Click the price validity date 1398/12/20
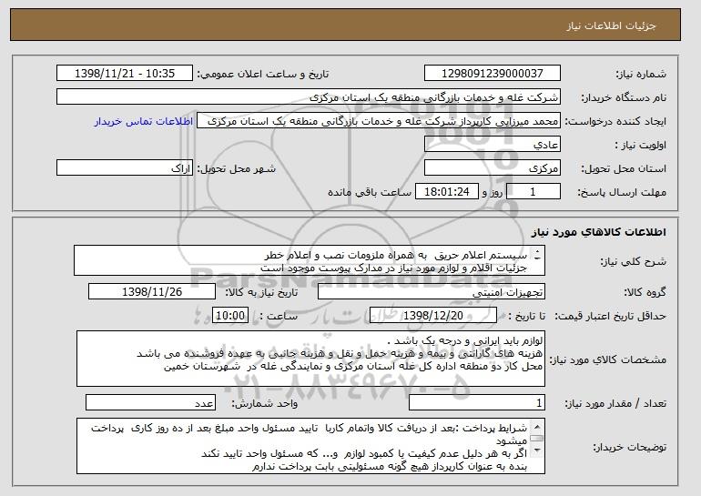The image size is (701, 496). pos(433,316)
